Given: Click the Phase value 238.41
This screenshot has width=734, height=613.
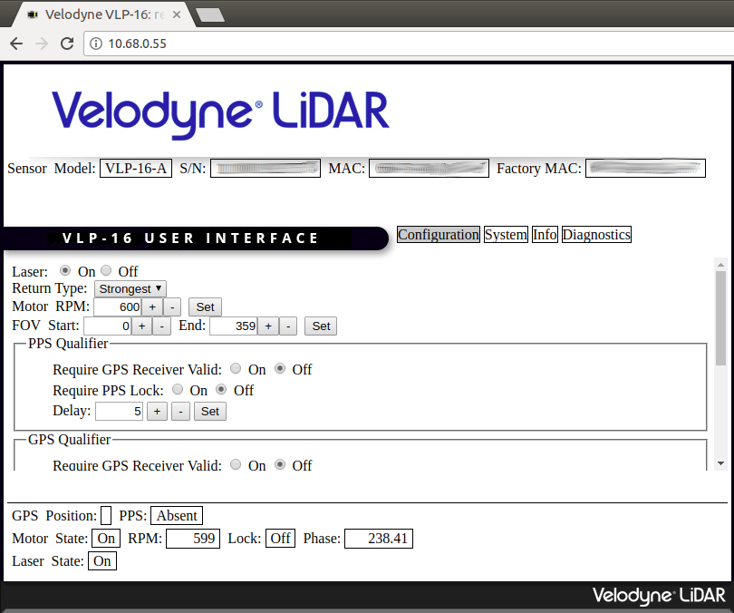Looking at the screenshot, I should (379, 539).
